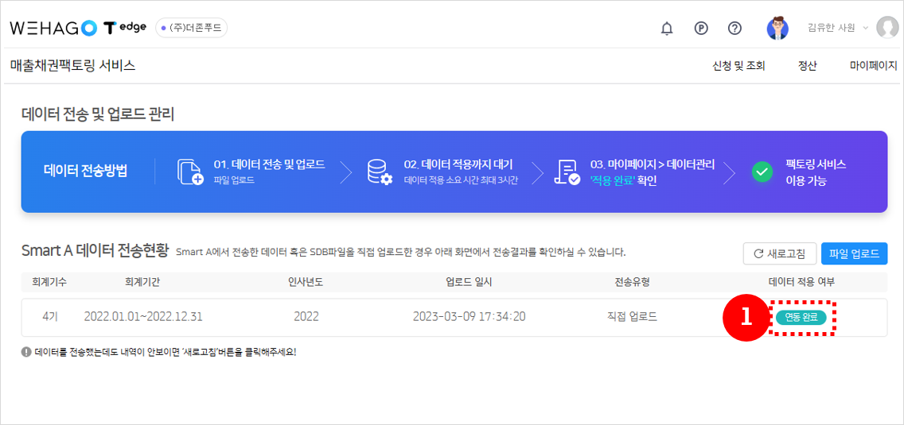Click the file upload step icon
This screenshot has width=904, height=425.
point(190,172)
